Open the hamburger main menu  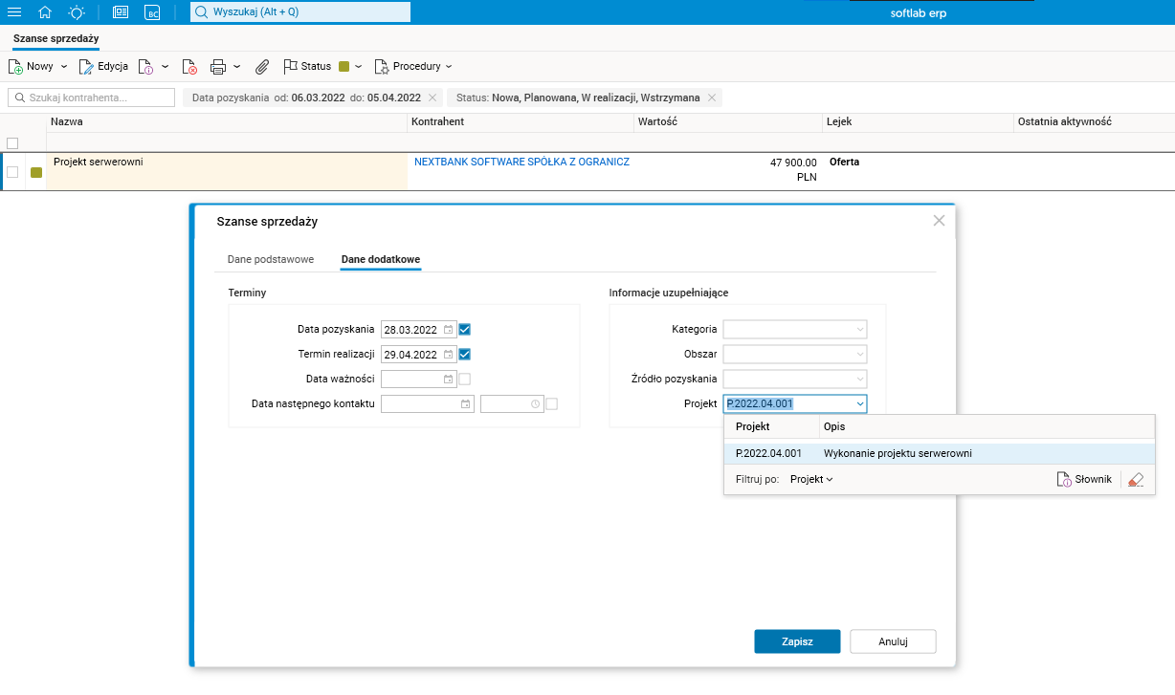pyautogui.click(x=14, y=12)
